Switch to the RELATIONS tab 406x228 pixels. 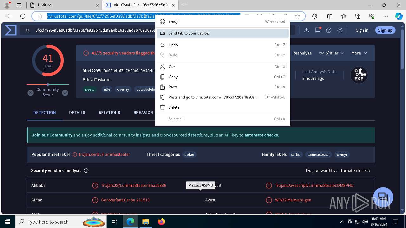click(109, 113)
